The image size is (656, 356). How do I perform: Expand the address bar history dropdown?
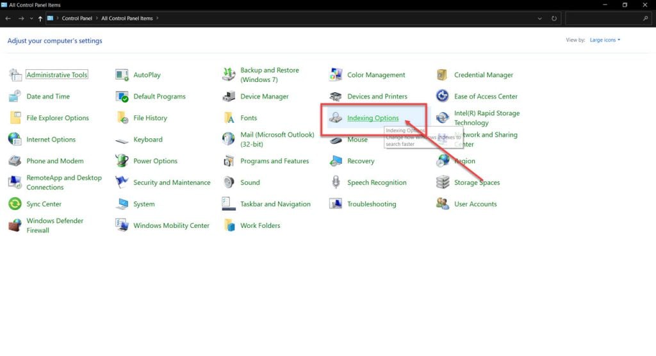coord(539,19)
